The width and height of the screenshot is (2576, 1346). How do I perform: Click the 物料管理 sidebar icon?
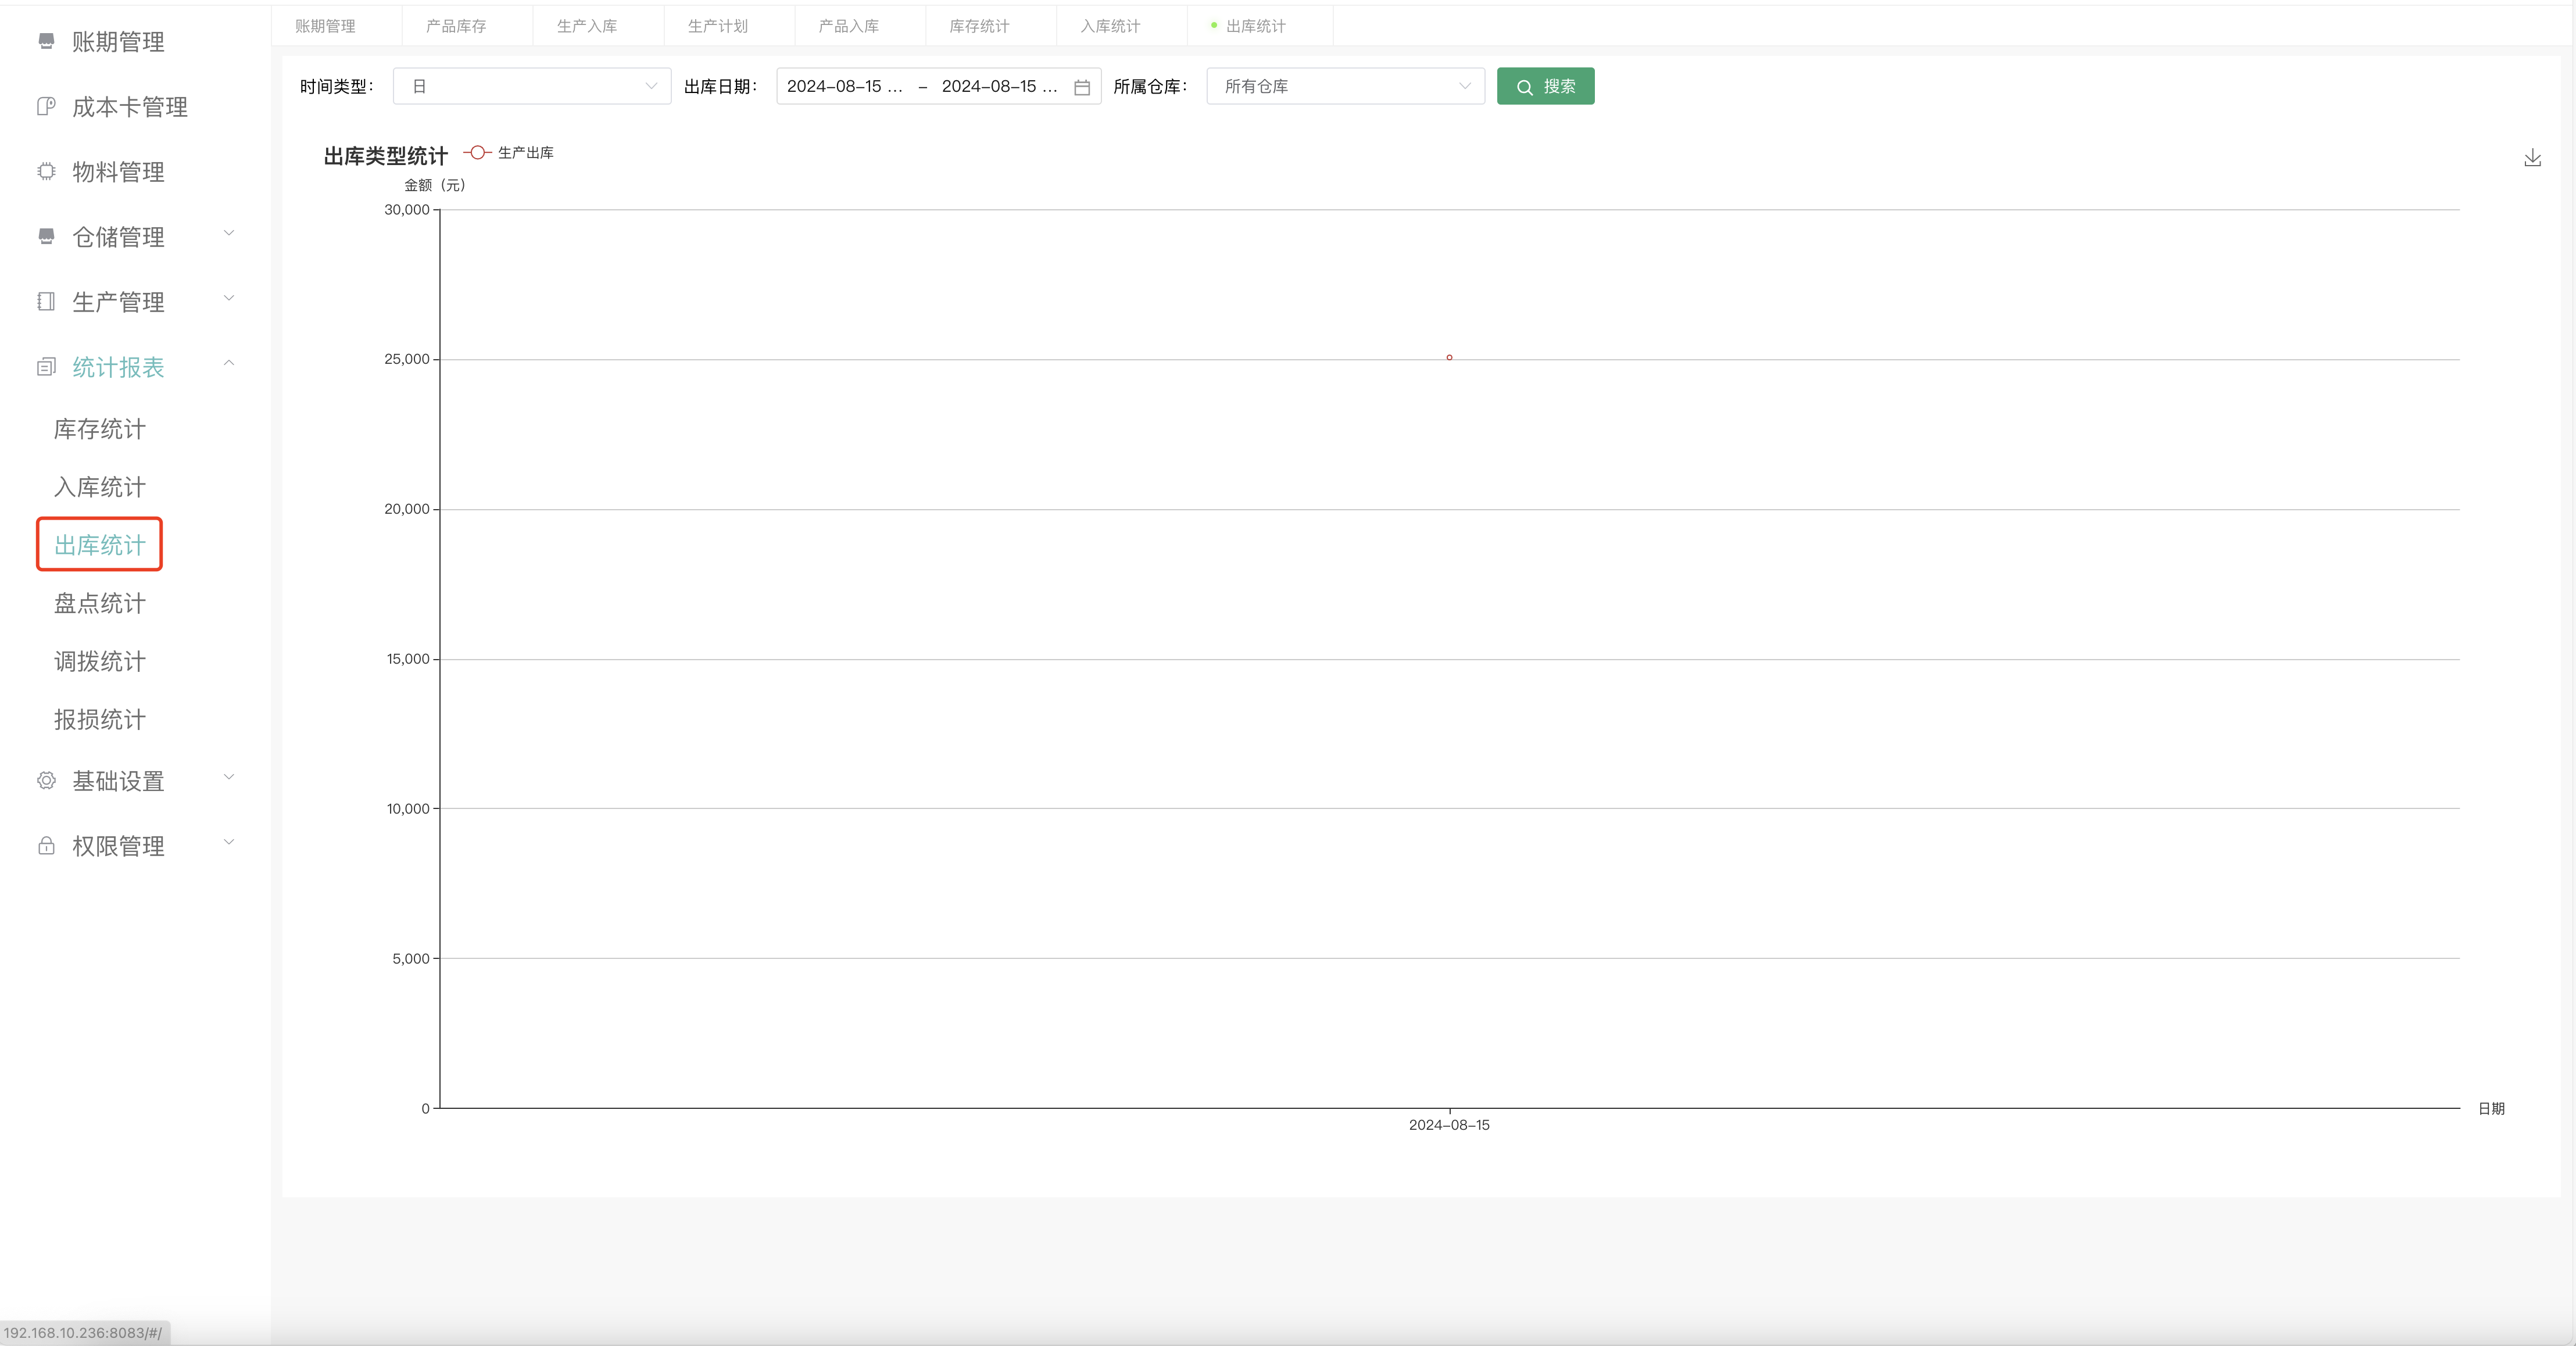[x=46, y=171]
